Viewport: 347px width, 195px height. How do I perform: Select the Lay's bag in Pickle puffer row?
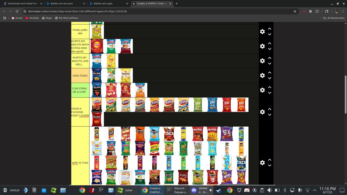click(97, 31)
